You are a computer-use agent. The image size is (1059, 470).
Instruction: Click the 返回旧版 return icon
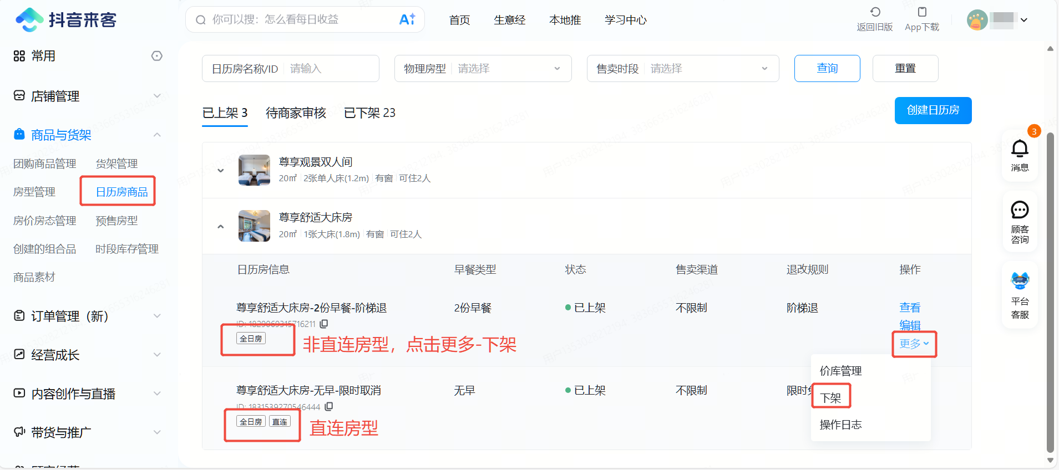(875, 12)
